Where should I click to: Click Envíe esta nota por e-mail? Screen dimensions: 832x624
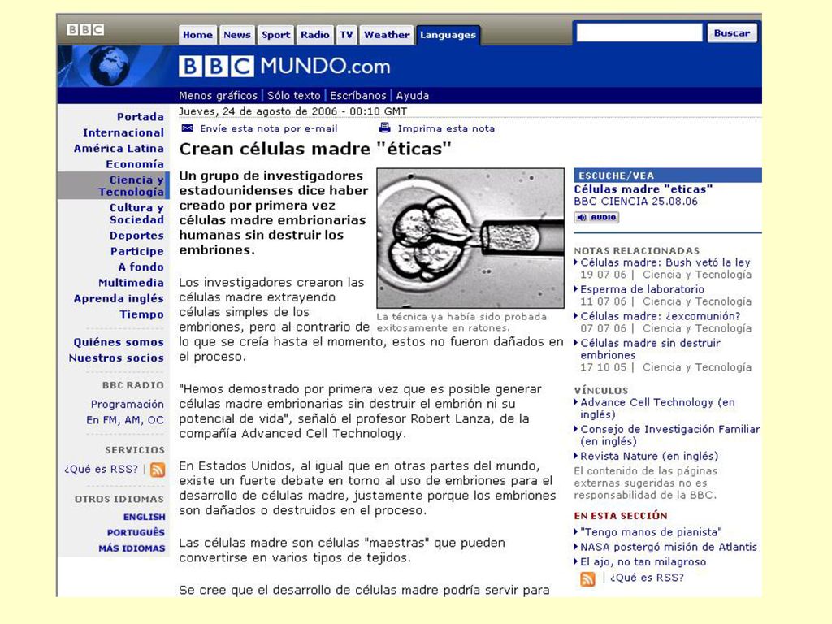click(268, 128)
